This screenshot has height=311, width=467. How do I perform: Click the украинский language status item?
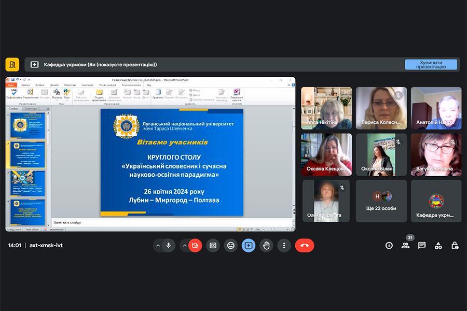click(56, 230)
